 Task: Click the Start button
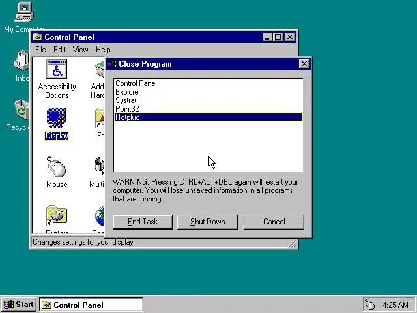pos(18,305)
